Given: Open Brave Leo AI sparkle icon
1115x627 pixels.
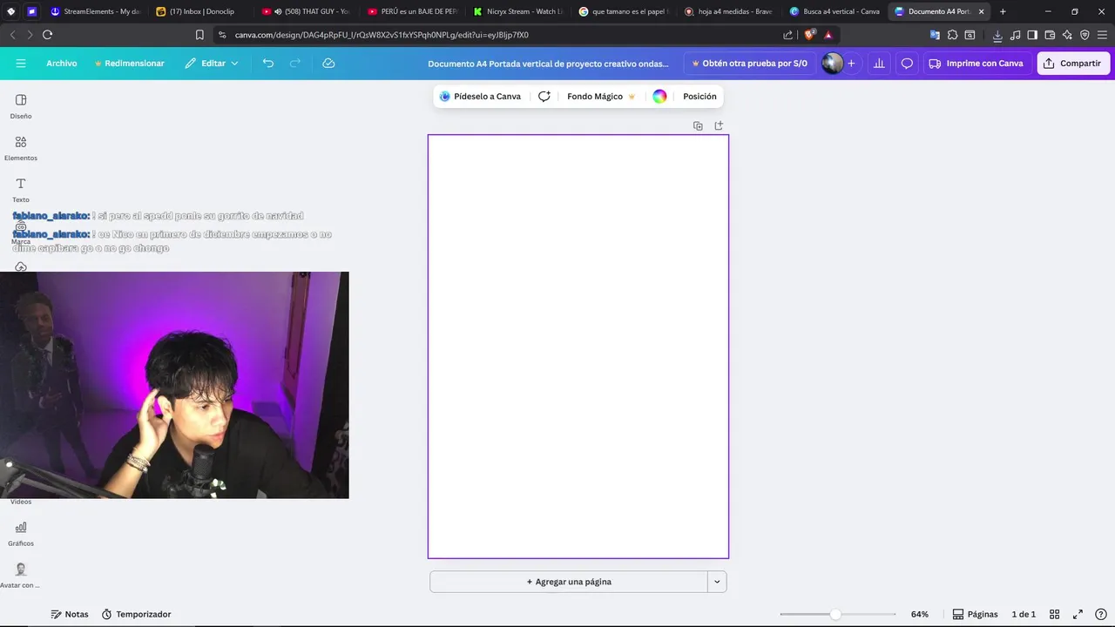Looking at the screenshot, I should tap(1067, 35).
